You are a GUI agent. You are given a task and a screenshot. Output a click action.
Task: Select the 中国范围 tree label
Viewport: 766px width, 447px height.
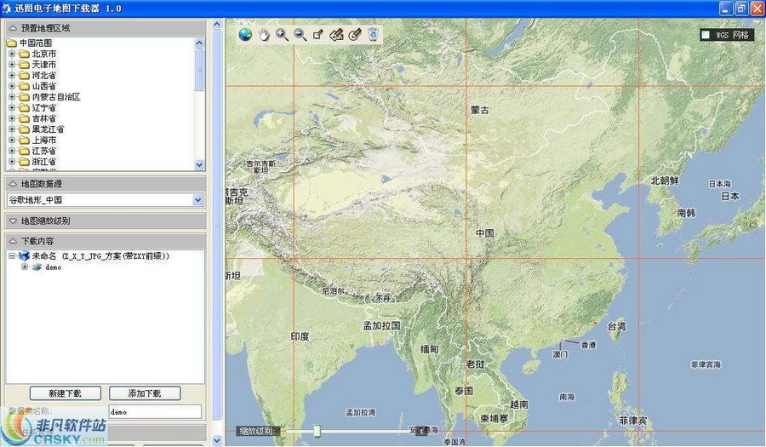click(x=36, y=43)
